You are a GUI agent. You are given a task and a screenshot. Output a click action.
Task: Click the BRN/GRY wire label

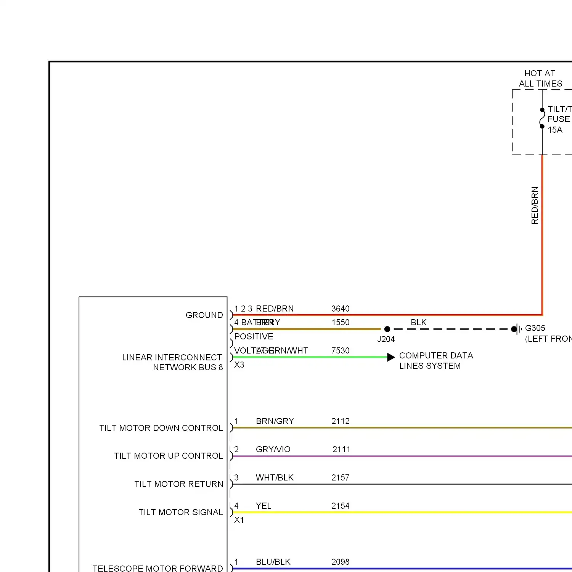pyautogui.click(x=275, y=421)
